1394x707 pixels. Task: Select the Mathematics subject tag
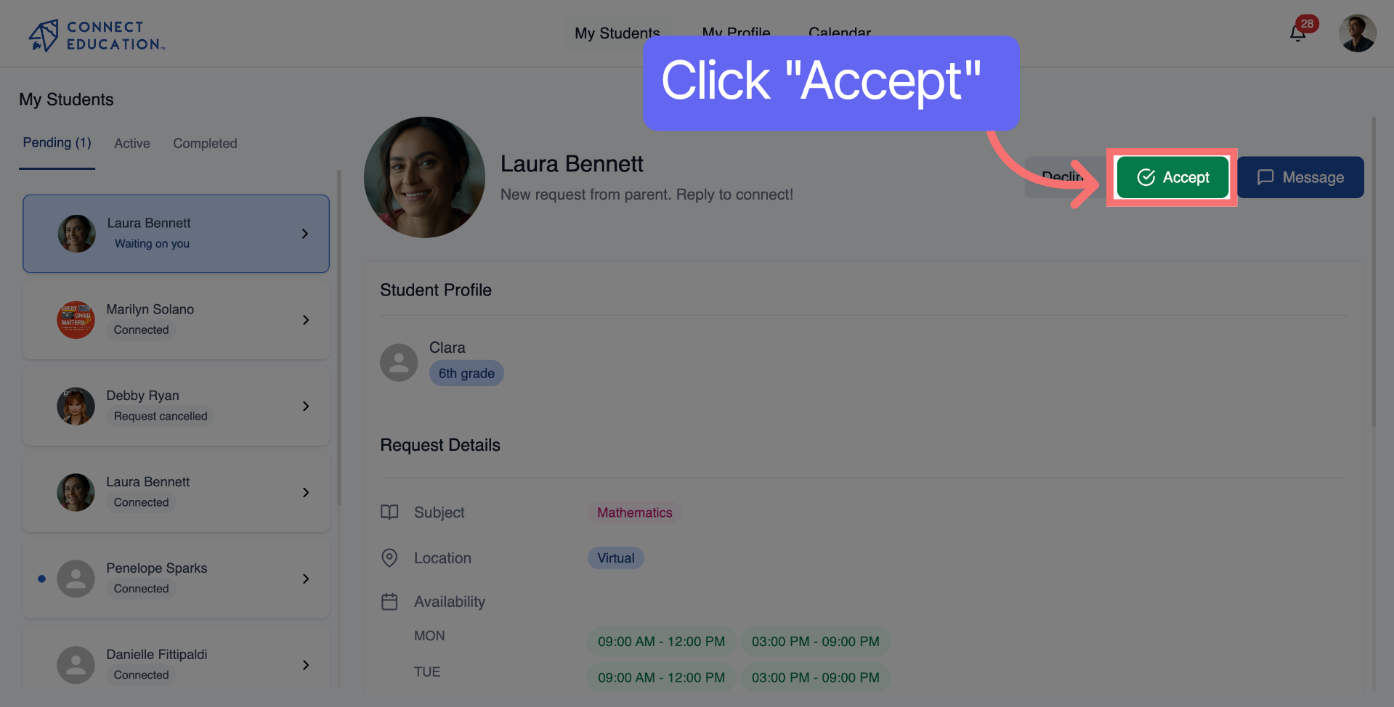pos(634,512)
